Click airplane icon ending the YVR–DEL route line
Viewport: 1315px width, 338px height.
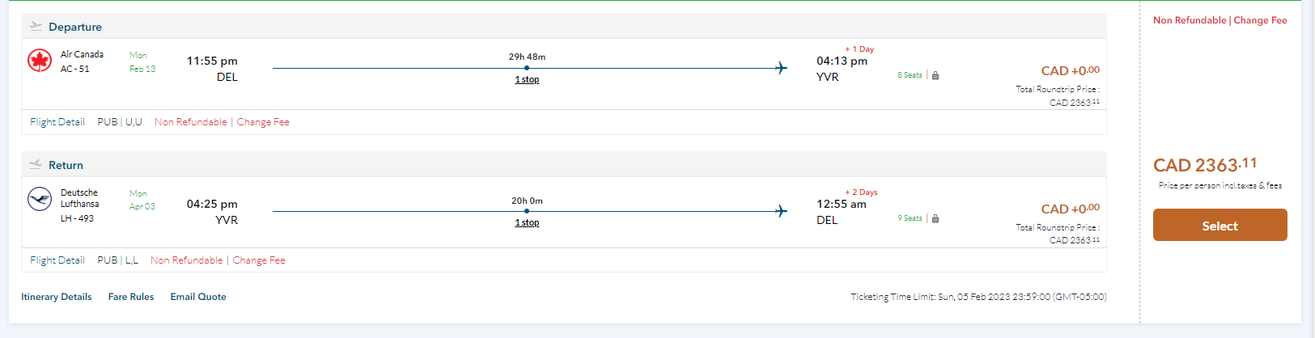click(781, 212)
